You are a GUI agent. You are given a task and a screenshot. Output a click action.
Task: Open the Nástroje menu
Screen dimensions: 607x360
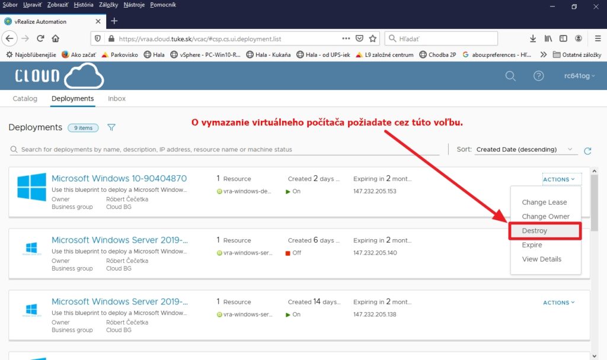click(134, 5)
